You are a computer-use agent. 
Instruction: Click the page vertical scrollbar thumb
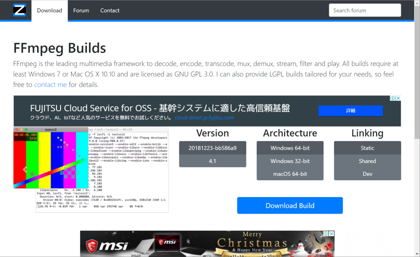(417, 72)
